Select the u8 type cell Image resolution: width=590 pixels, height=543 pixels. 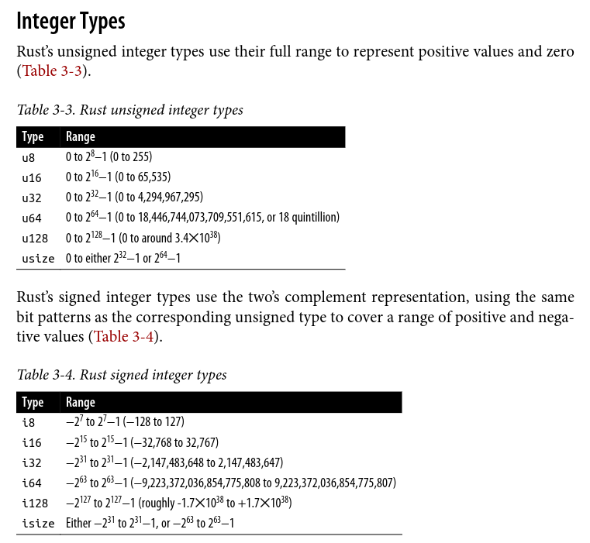29,157
